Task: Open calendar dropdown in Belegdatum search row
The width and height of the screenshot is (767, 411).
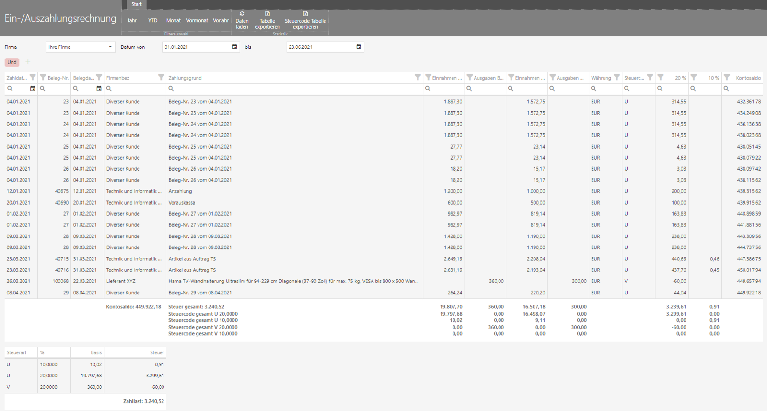Action: pyautogui.click(x=99, y=88)
